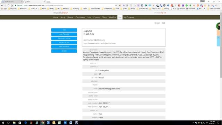Open the Client menu item
The height and width of the screenshot is (125, 222).
coord(104,17)
